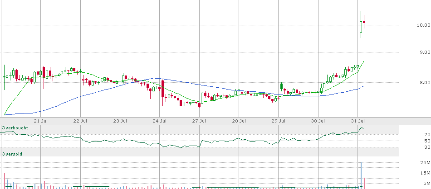Click the solid green candle right of 29 Jul
Viewport: 431px width, 189px height.
(281, 86)
